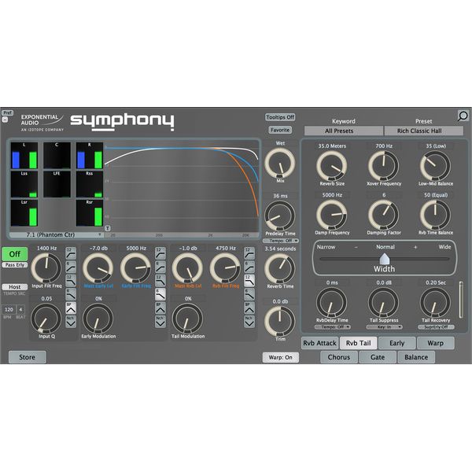Viewport: 472px width, 472px height.
Task: Select input filter 6 dB high-cut shape
Action: click(71, 294)
